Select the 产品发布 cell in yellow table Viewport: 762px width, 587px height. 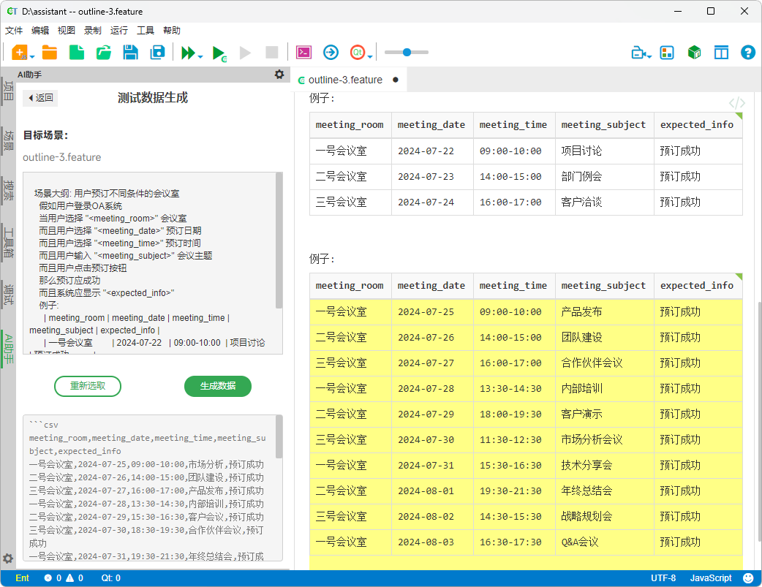coord(605,311)
